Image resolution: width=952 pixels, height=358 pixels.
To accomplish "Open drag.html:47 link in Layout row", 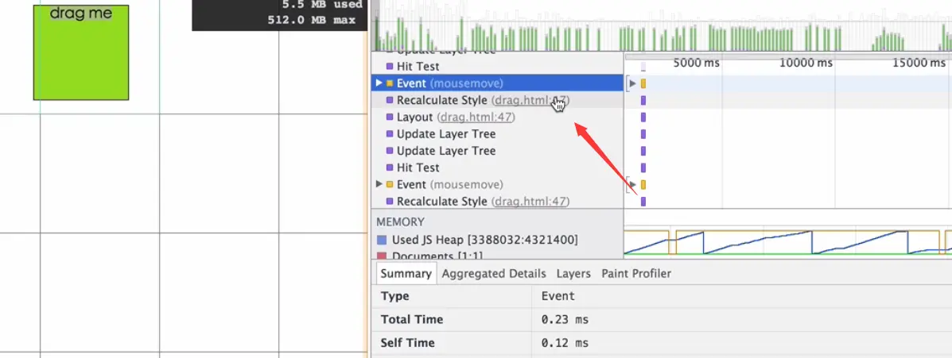I will (x=476, y=117).
